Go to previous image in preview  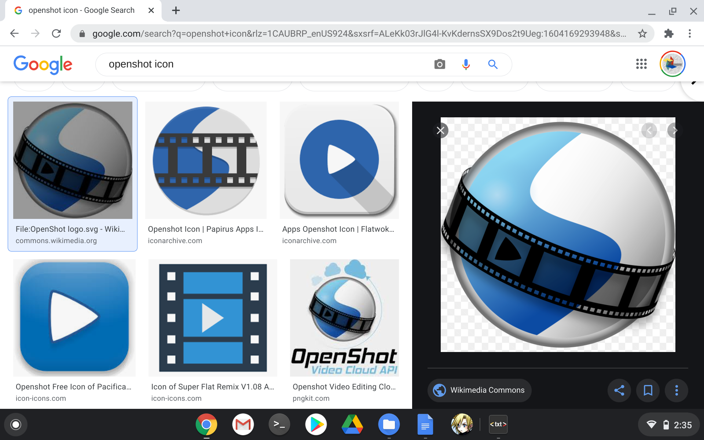649,130
